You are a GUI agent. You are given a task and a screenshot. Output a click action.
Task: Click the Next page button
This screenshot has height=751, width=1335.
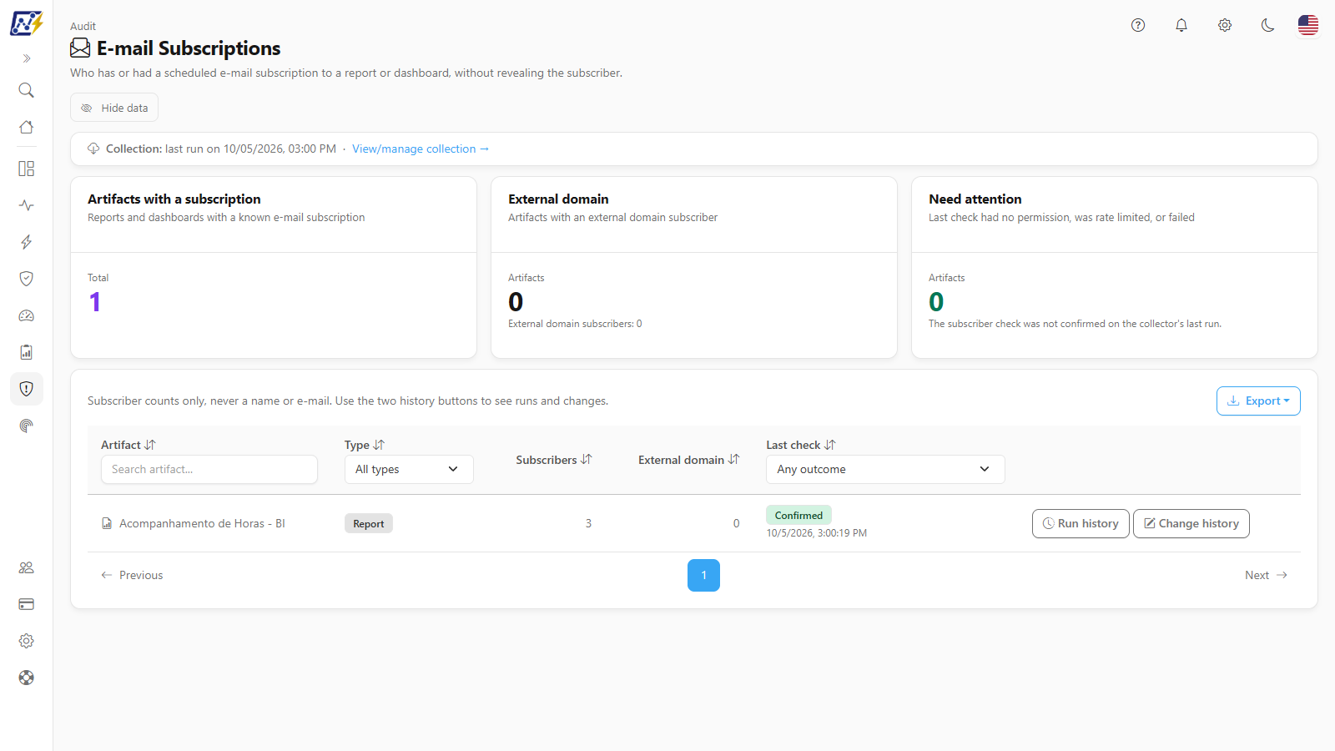[x=1266, y=575]
